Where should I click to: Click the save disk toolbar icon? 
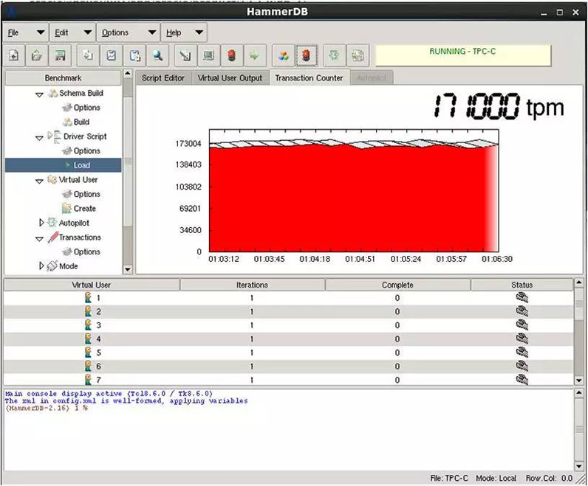[x=60, y=56]
